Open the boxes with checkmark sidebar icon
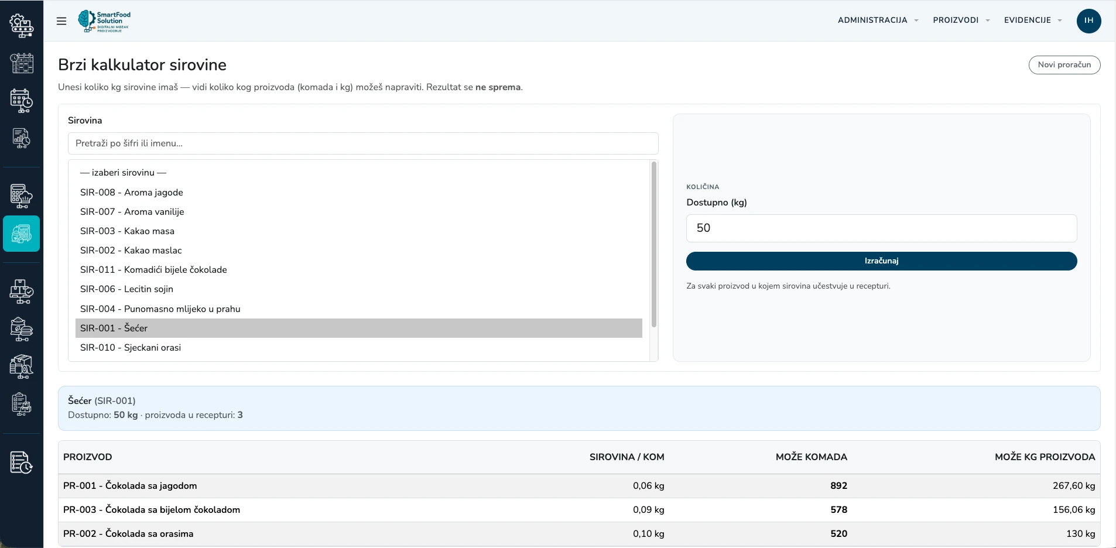Image resolution: width=1116 pixels, height=548 pixels. [22, 291]
